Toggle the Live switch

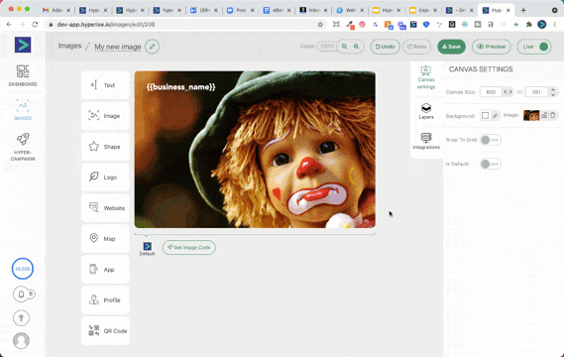point(534,47)
